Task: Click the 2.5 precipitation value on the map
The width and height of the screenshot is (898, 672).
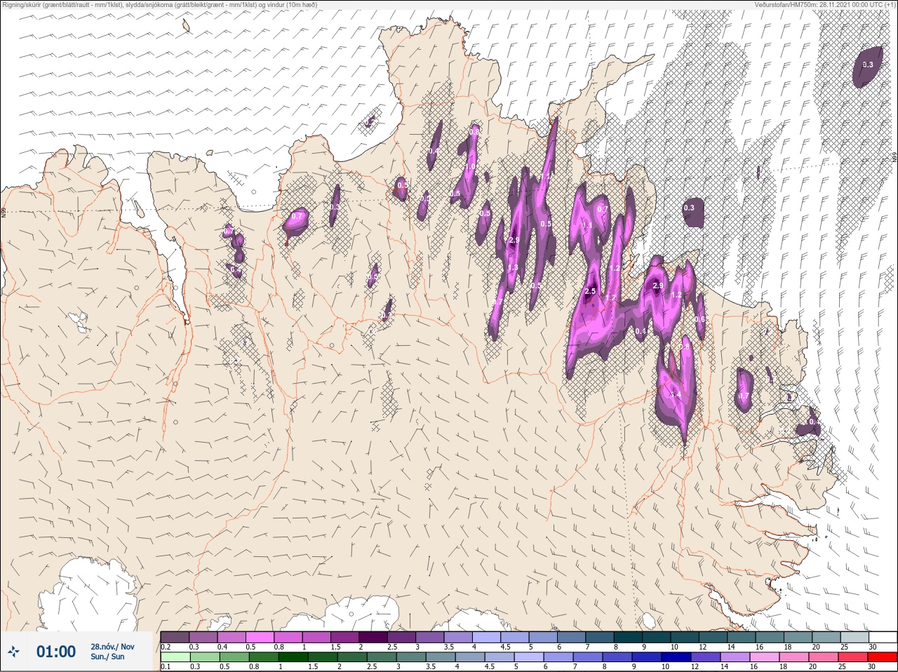Action: pyautogui.click(x=590, y=291)
